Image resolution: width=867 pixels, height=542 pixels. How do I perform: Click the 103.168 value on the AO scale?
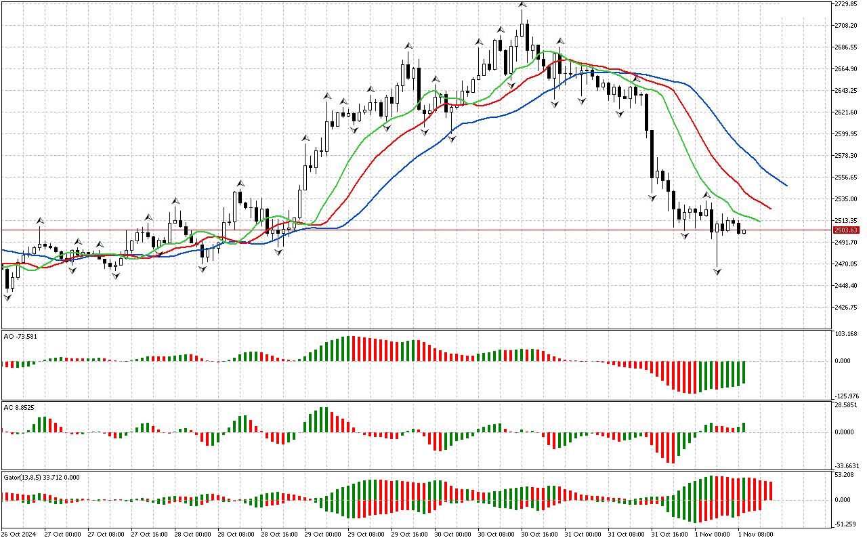847,335
